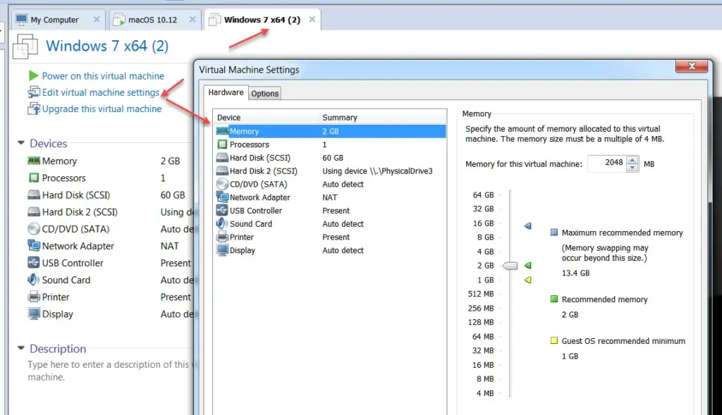Click the NAT value in Devices sidebar
The height and width of the screenshot is (415, 722).
tap(169, 246)
